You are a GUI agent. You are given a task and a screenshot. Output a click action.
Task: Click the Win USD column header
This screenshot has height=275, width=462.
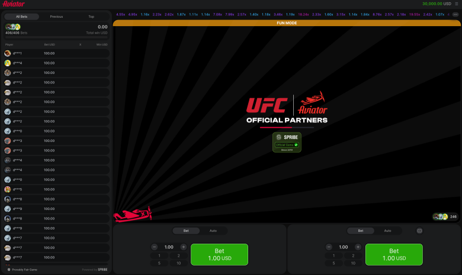click(x=102, y=45)
